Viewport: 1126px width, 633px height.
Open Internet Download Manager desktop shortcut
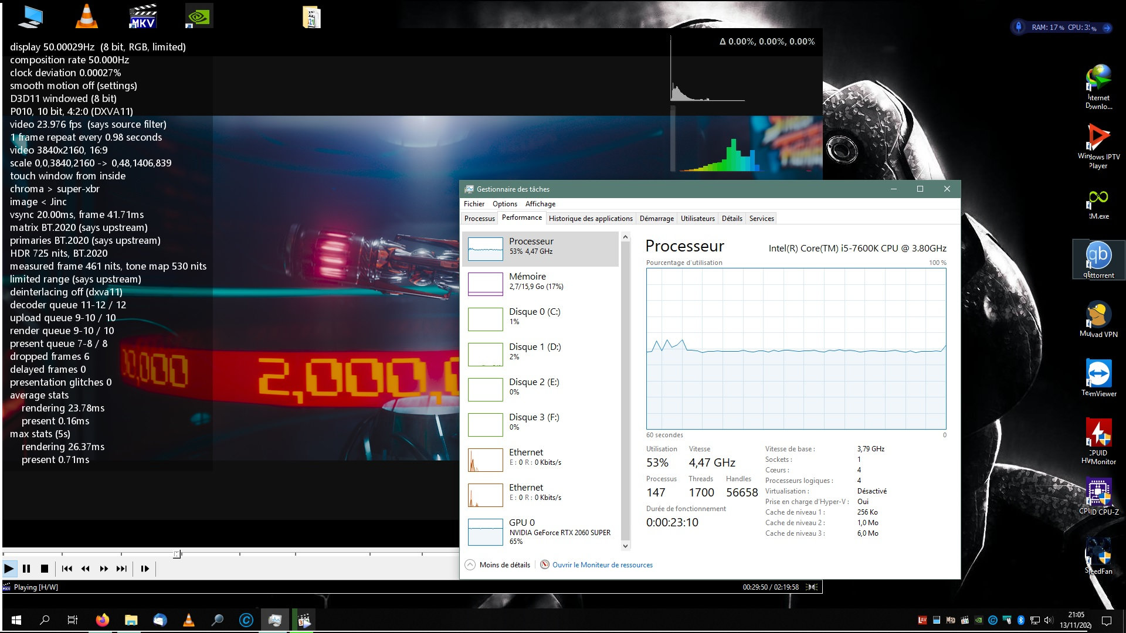pyautogui.click(x=1098, y=87)
